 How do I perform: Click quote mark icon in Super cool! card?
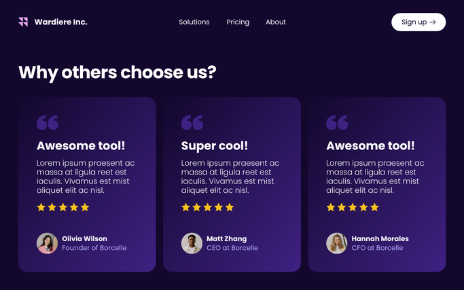click(192, 122)
